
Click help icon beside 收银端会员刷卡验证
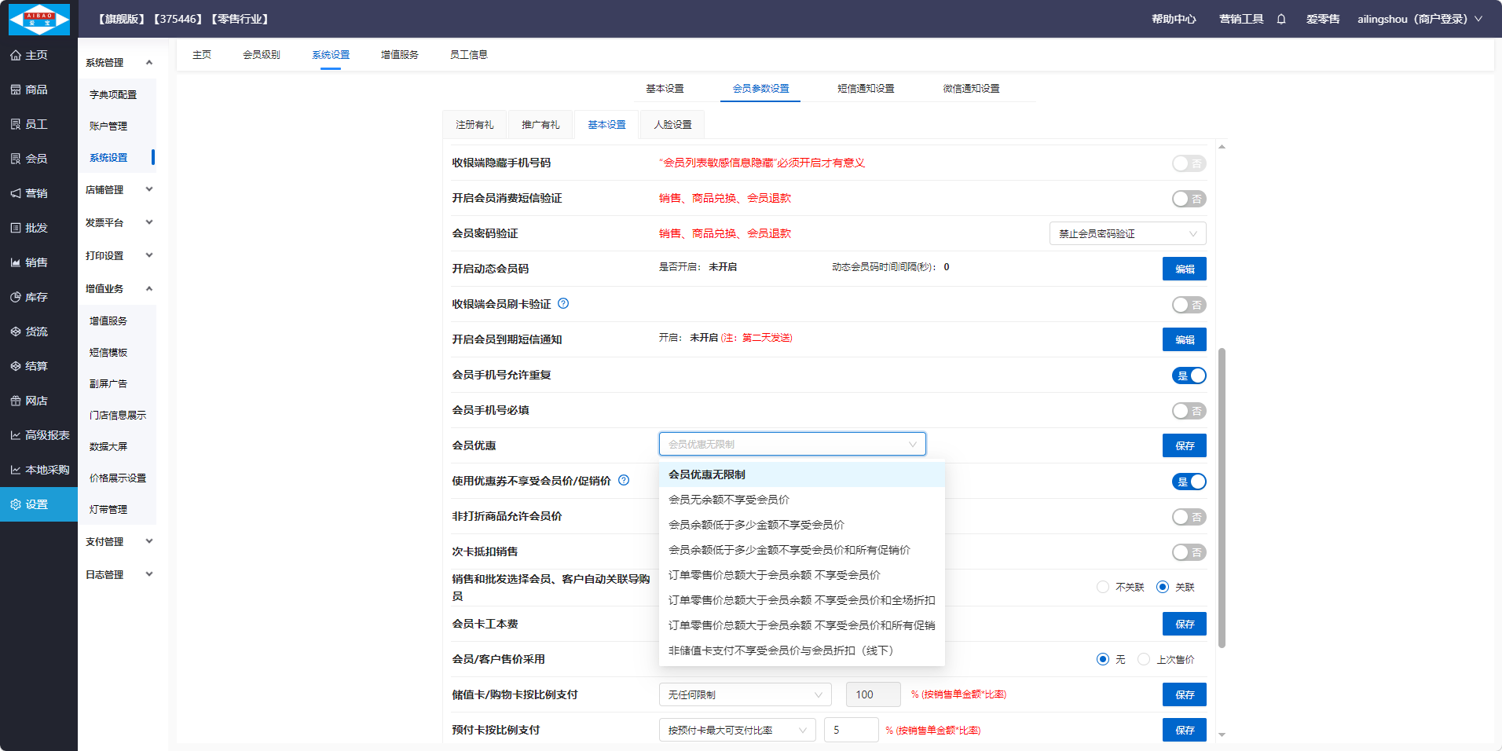click(x=563, y=304)
